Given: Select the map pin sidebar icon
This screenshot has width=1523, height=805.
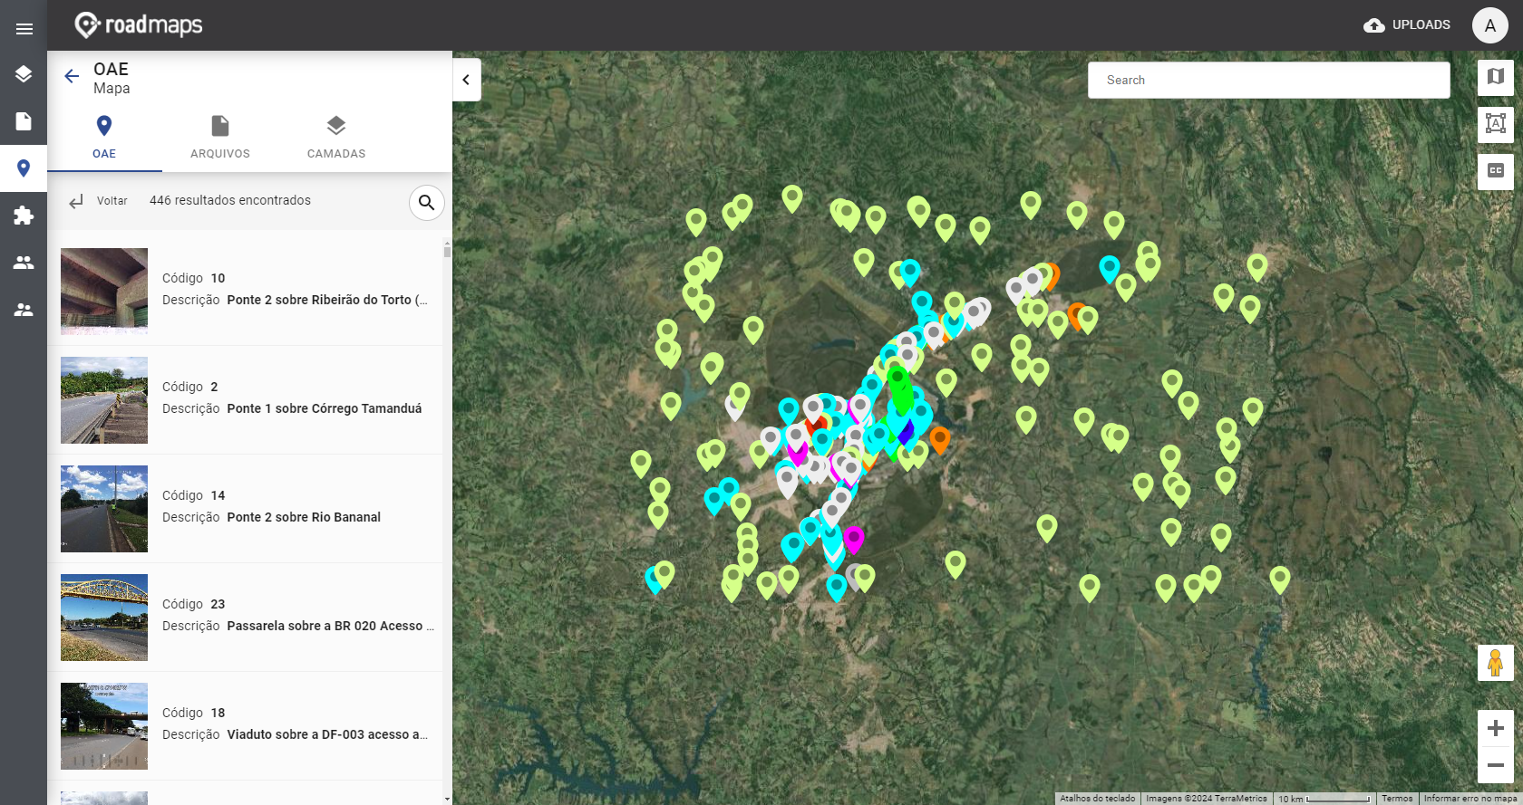Looking at the screenshot, I should pos(24,168).
